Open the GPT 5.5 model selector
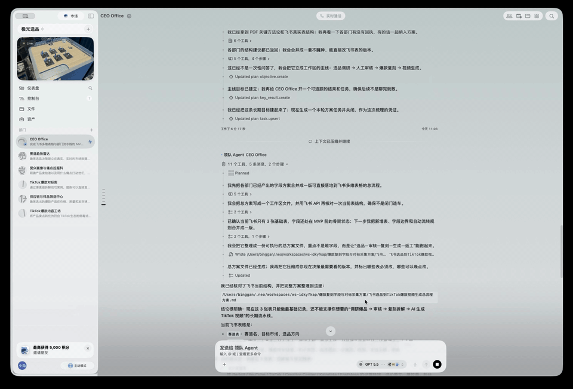This screenshot has height=389, width=573. (372, 364)
